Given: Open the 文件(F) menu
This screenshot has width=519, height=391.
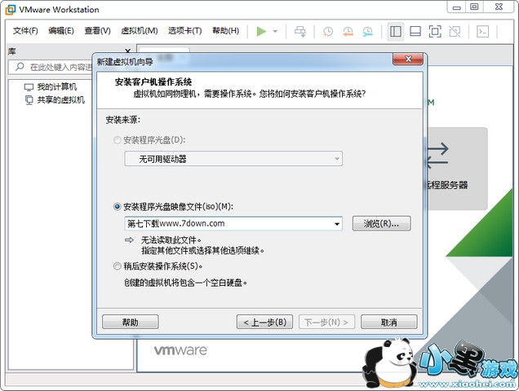Looking at the screenshot, I should pyautogui.click(x=25, y=31).
